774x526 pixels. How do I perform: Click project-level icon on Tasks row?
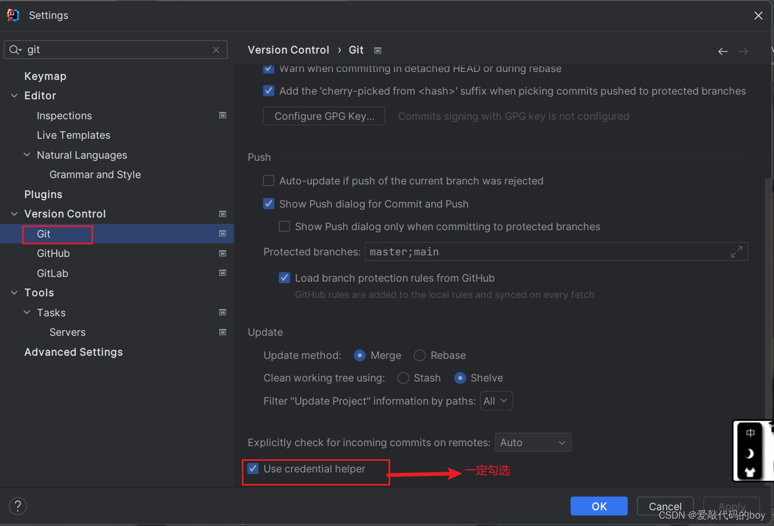click(x=223, y=312)
